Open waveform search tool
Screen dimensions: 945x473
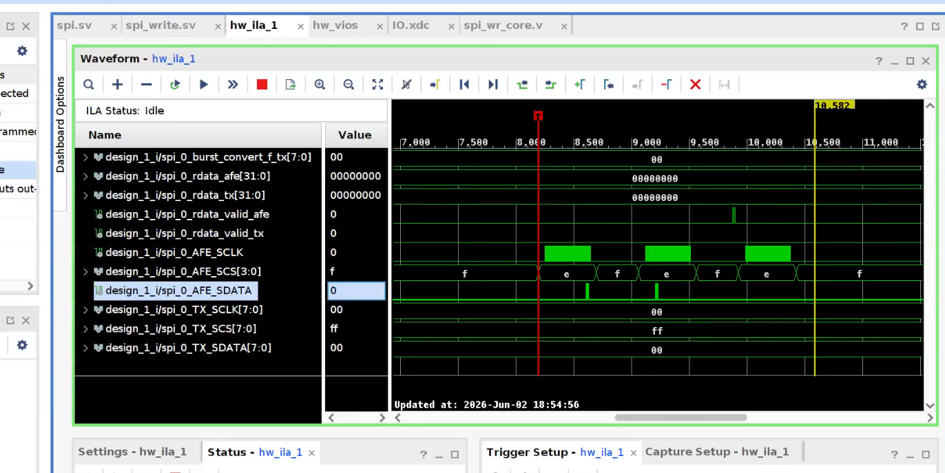(x=89, y=84)
